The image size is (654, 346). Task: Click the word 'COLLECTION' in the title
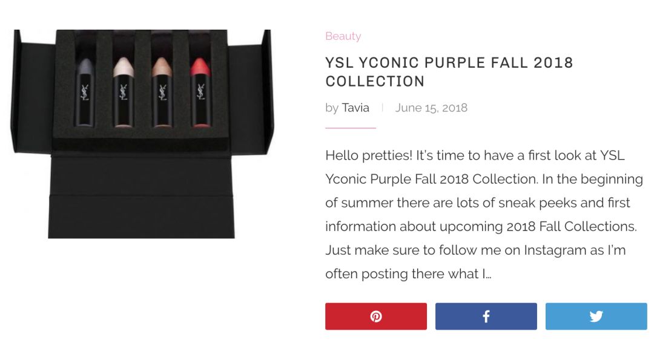375,81
